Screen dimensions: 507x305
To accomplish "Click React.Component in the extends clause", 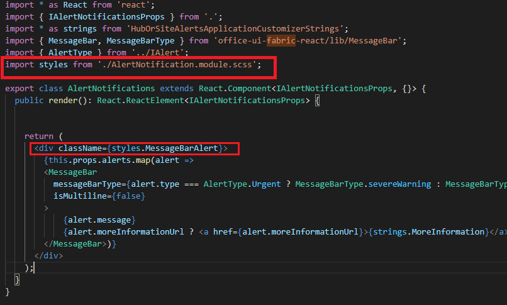I will [235, 89].
